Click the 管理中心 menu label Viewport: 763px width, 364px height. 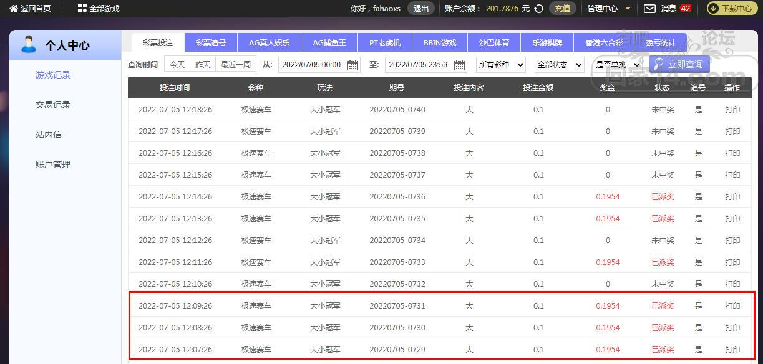[603, 9]
